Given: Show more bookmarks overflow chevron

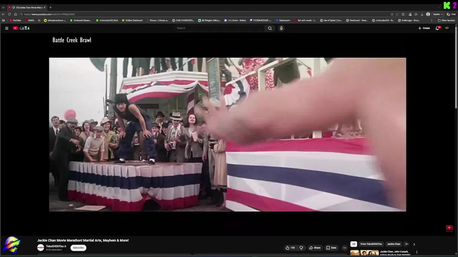Looking at the screenshot, I should [x=432, y=20].
